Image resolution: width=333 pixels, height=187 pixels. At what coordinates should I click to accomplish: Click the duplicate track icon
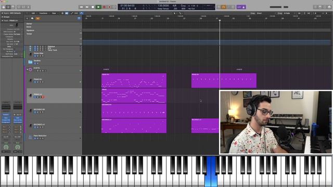pos(32,19)
